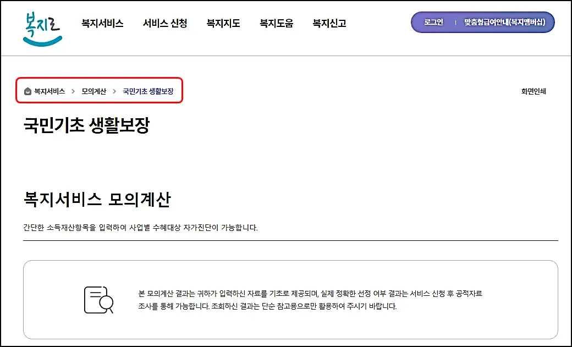Click the 소득재산항목 description sentence
This screenshot has height=347, width=572.
(x=140, y=227)
